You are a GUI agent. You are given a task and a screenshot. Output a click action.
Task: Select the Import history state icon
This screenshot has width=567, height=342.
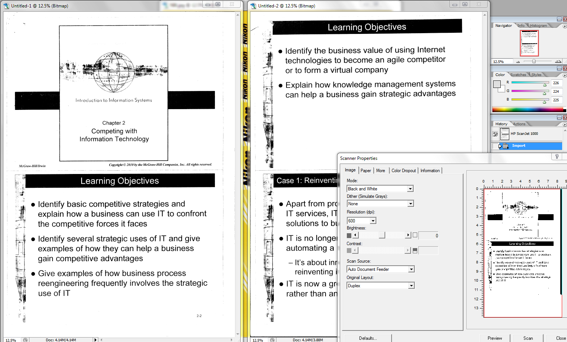pos(506,146)
